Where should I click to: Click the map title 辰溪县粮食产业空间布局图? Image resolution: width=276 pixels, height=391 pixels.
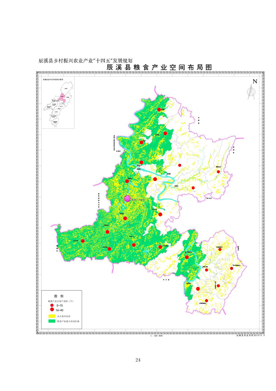coord(159,68)
